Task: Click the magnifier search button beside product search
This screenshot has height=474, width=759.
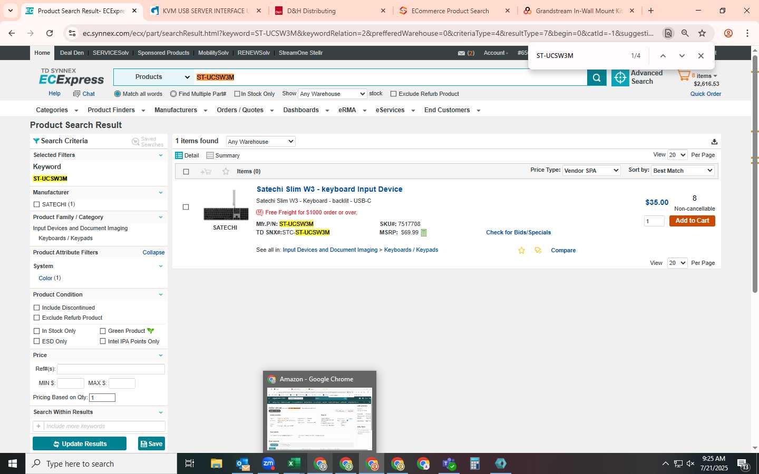Action: coord(597,77)
